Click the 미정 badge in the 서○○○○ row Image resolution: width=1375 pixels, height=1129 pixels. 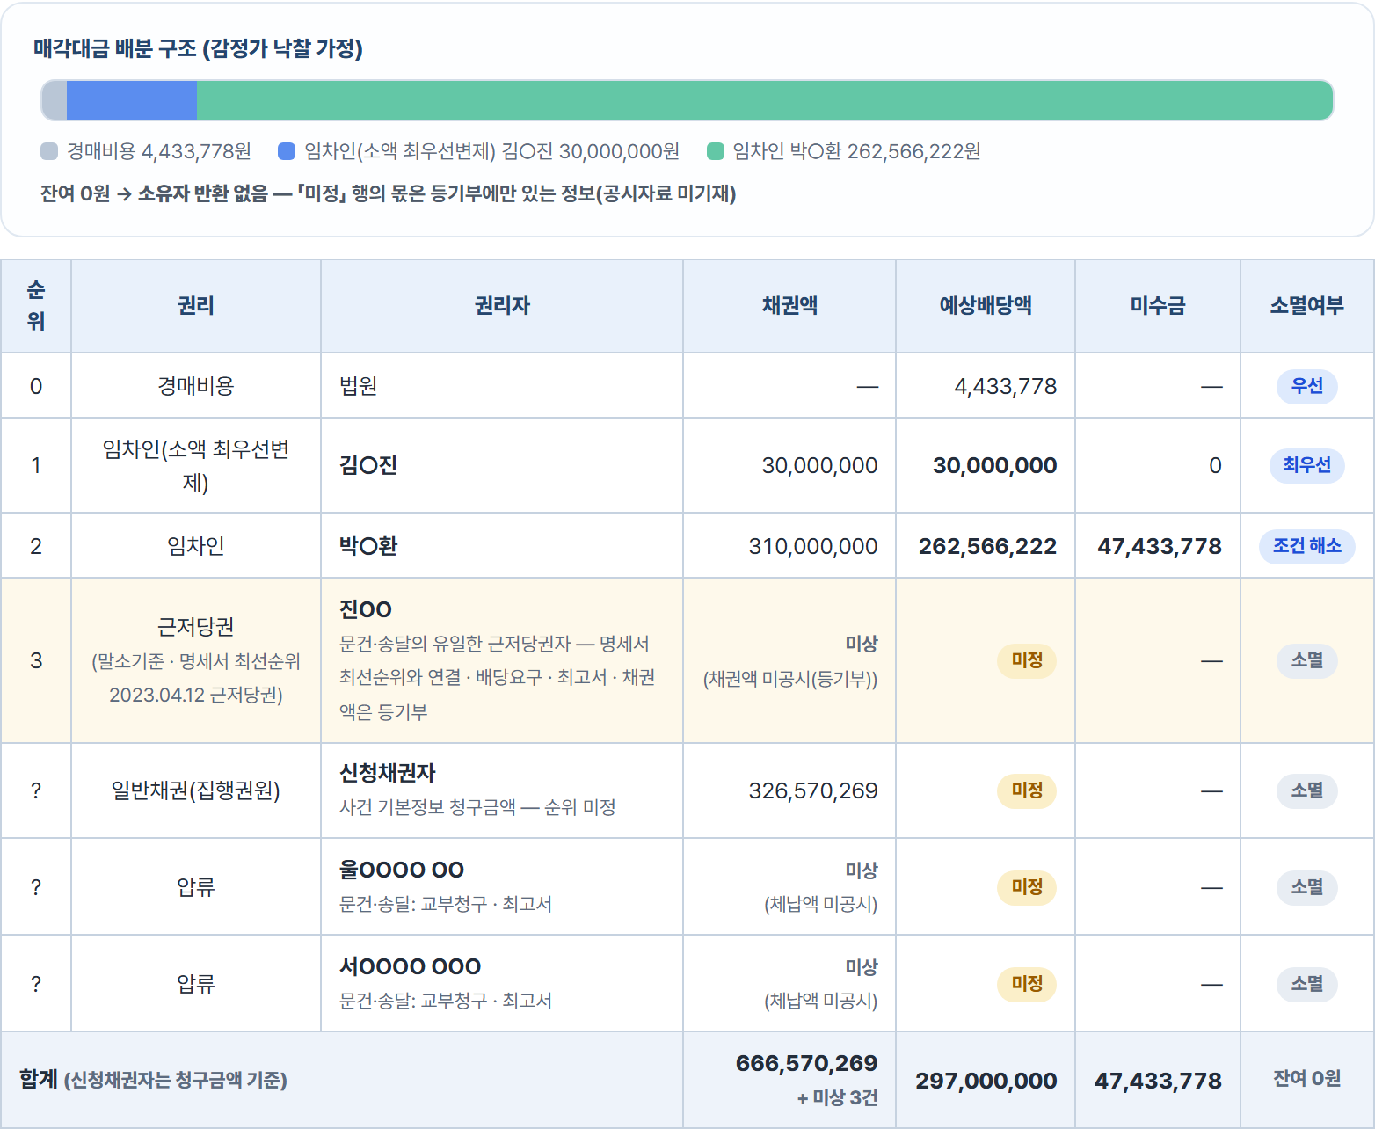(1027, 984)
